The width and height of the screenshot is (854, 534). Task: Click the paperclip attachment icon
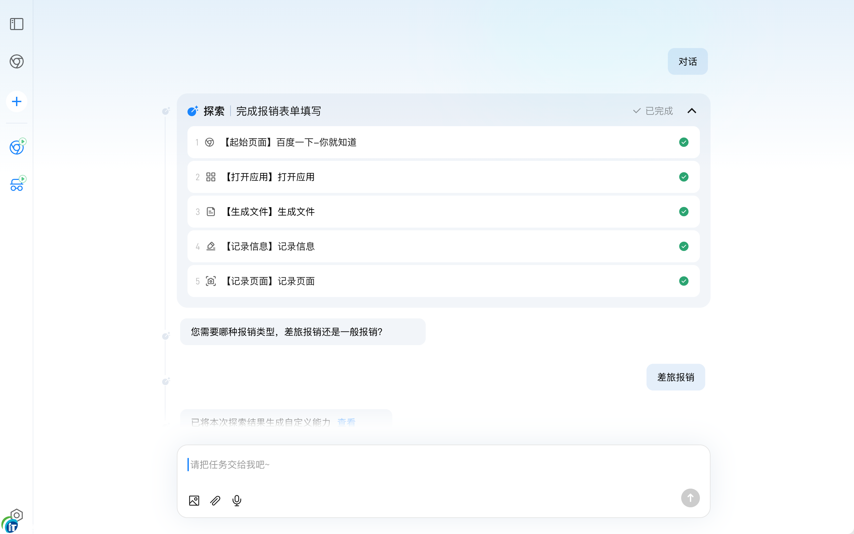(215, 500)
